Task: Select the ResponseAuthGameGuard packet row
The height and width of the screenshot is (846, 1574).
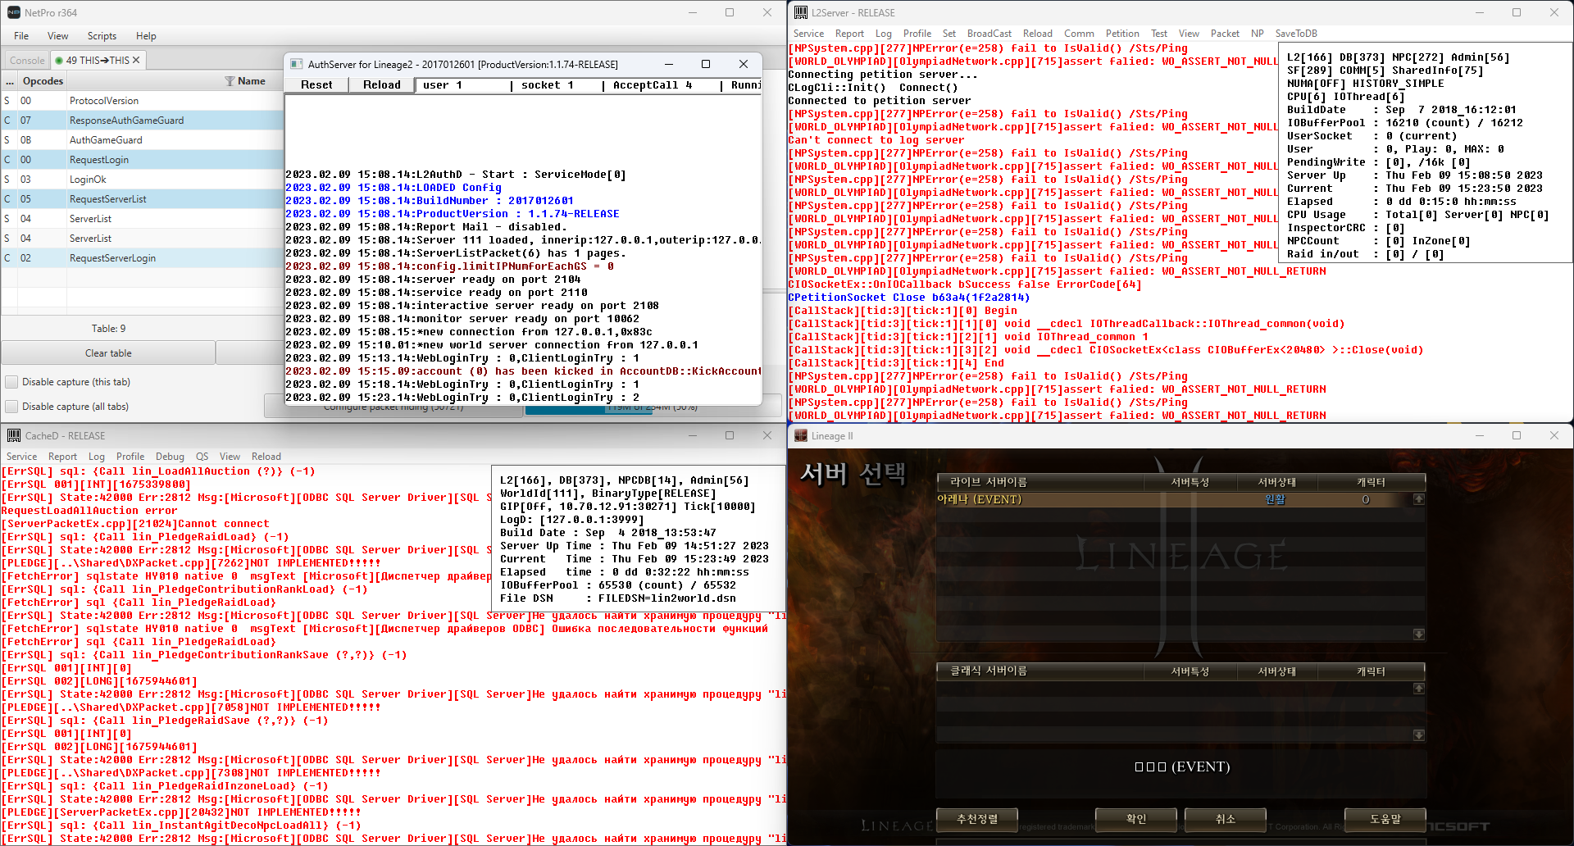Action: pos(143,121)
